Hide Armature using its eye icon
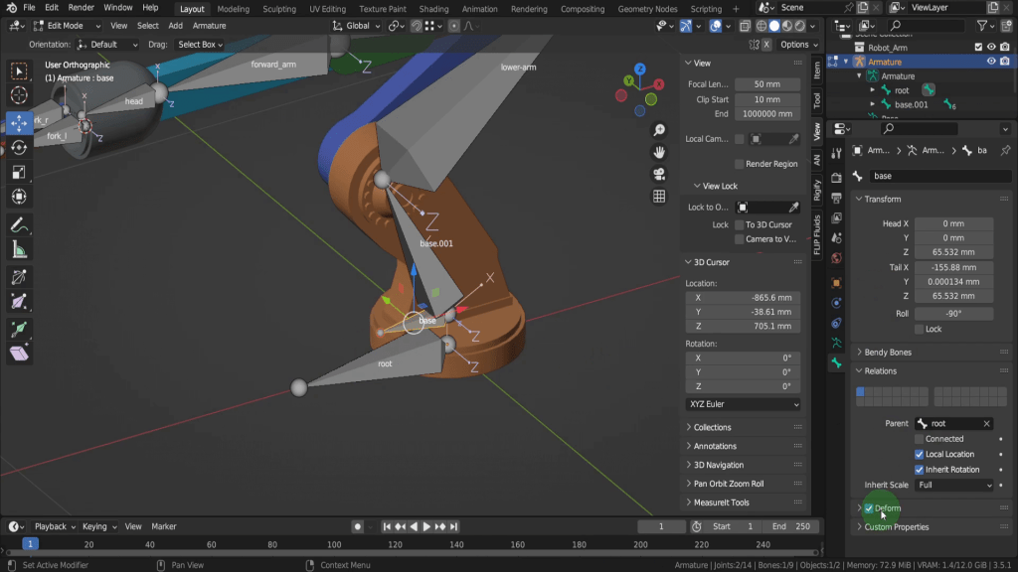 (x=991, y=62)
